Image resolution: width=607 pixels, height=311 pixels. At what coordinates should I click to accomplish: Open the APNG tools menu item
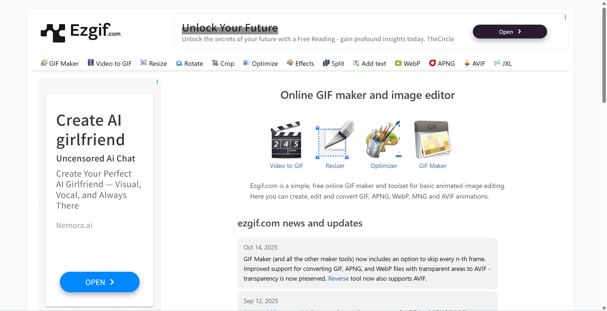click(x=442, y=63)
